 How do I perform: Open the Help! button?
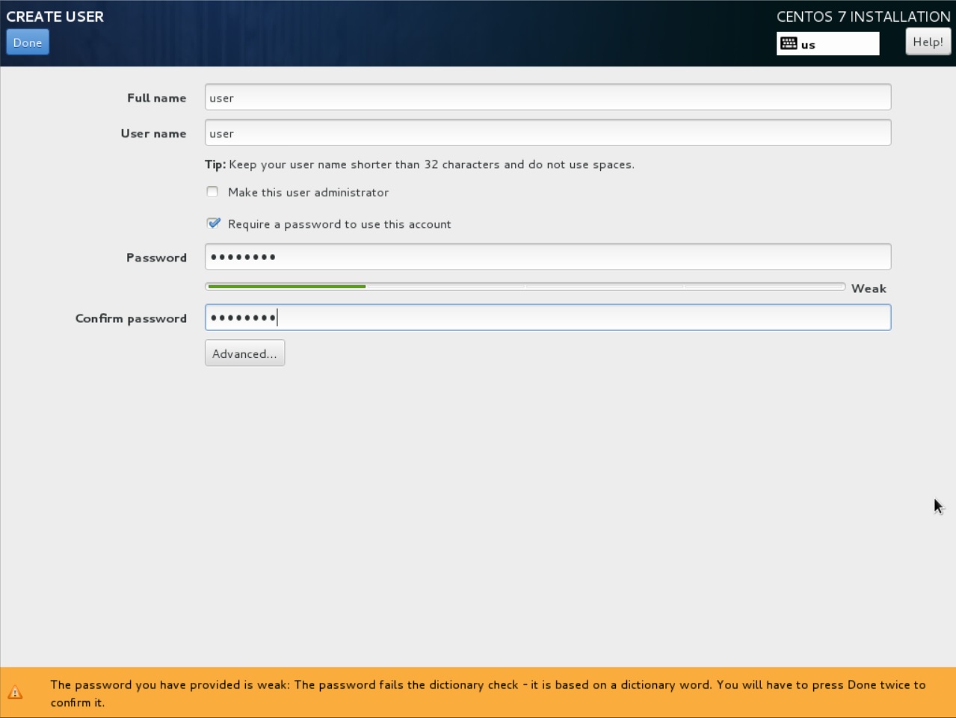coord(928,42)
